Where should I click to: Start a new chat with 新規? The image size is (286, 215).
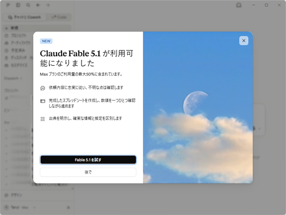pos(37,28)
